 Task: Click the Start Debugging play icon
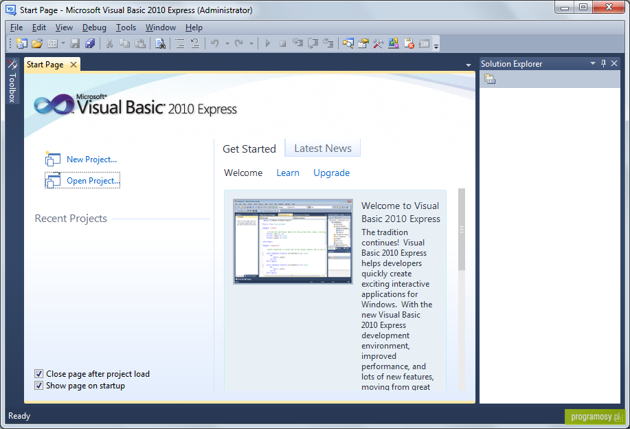click(267, 43)
